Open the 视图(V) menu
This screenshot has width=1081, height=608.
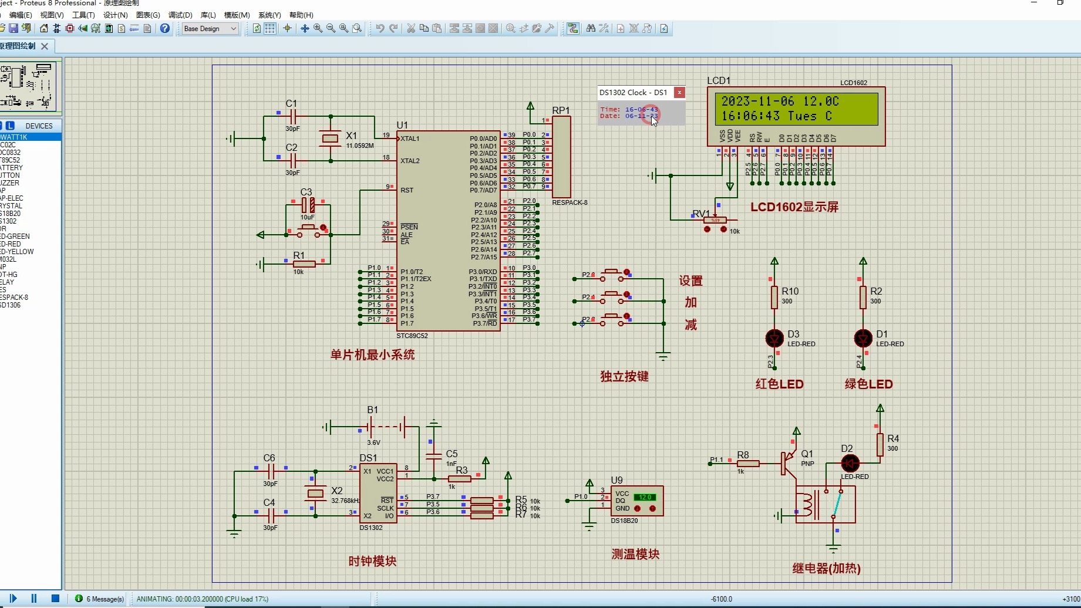point(52,15)
